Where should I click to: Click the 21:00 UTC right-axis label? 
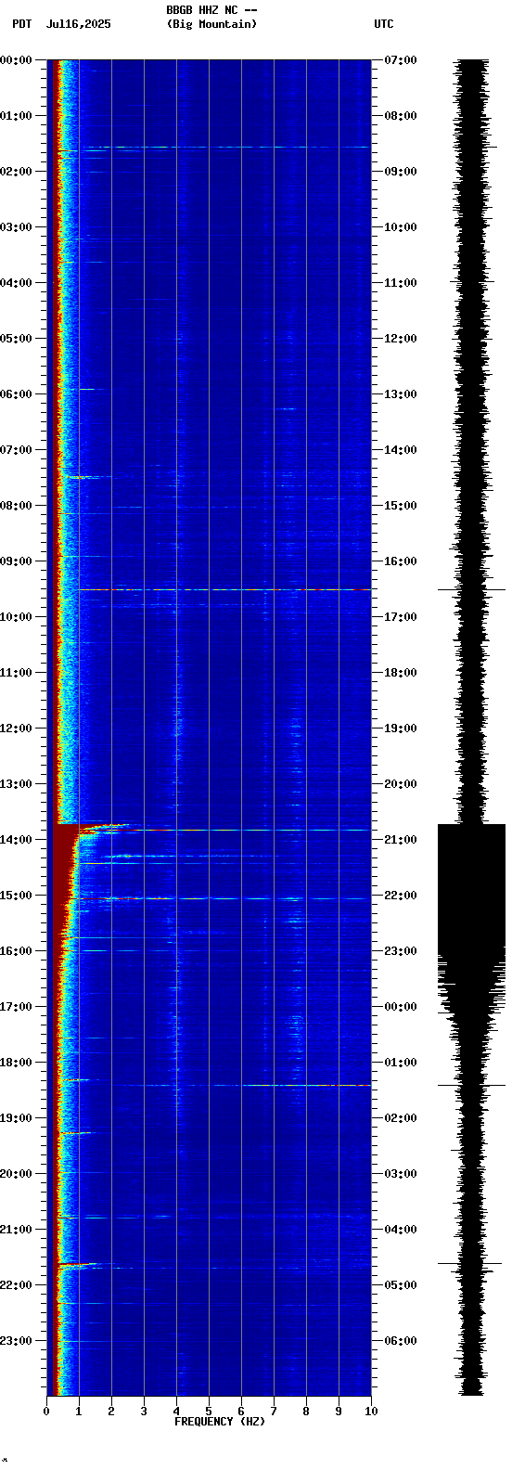(400, 840)
